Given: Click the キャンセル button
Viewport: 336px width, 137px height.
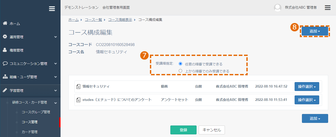Looking at the screenshot, I should [x=212, y=130].
